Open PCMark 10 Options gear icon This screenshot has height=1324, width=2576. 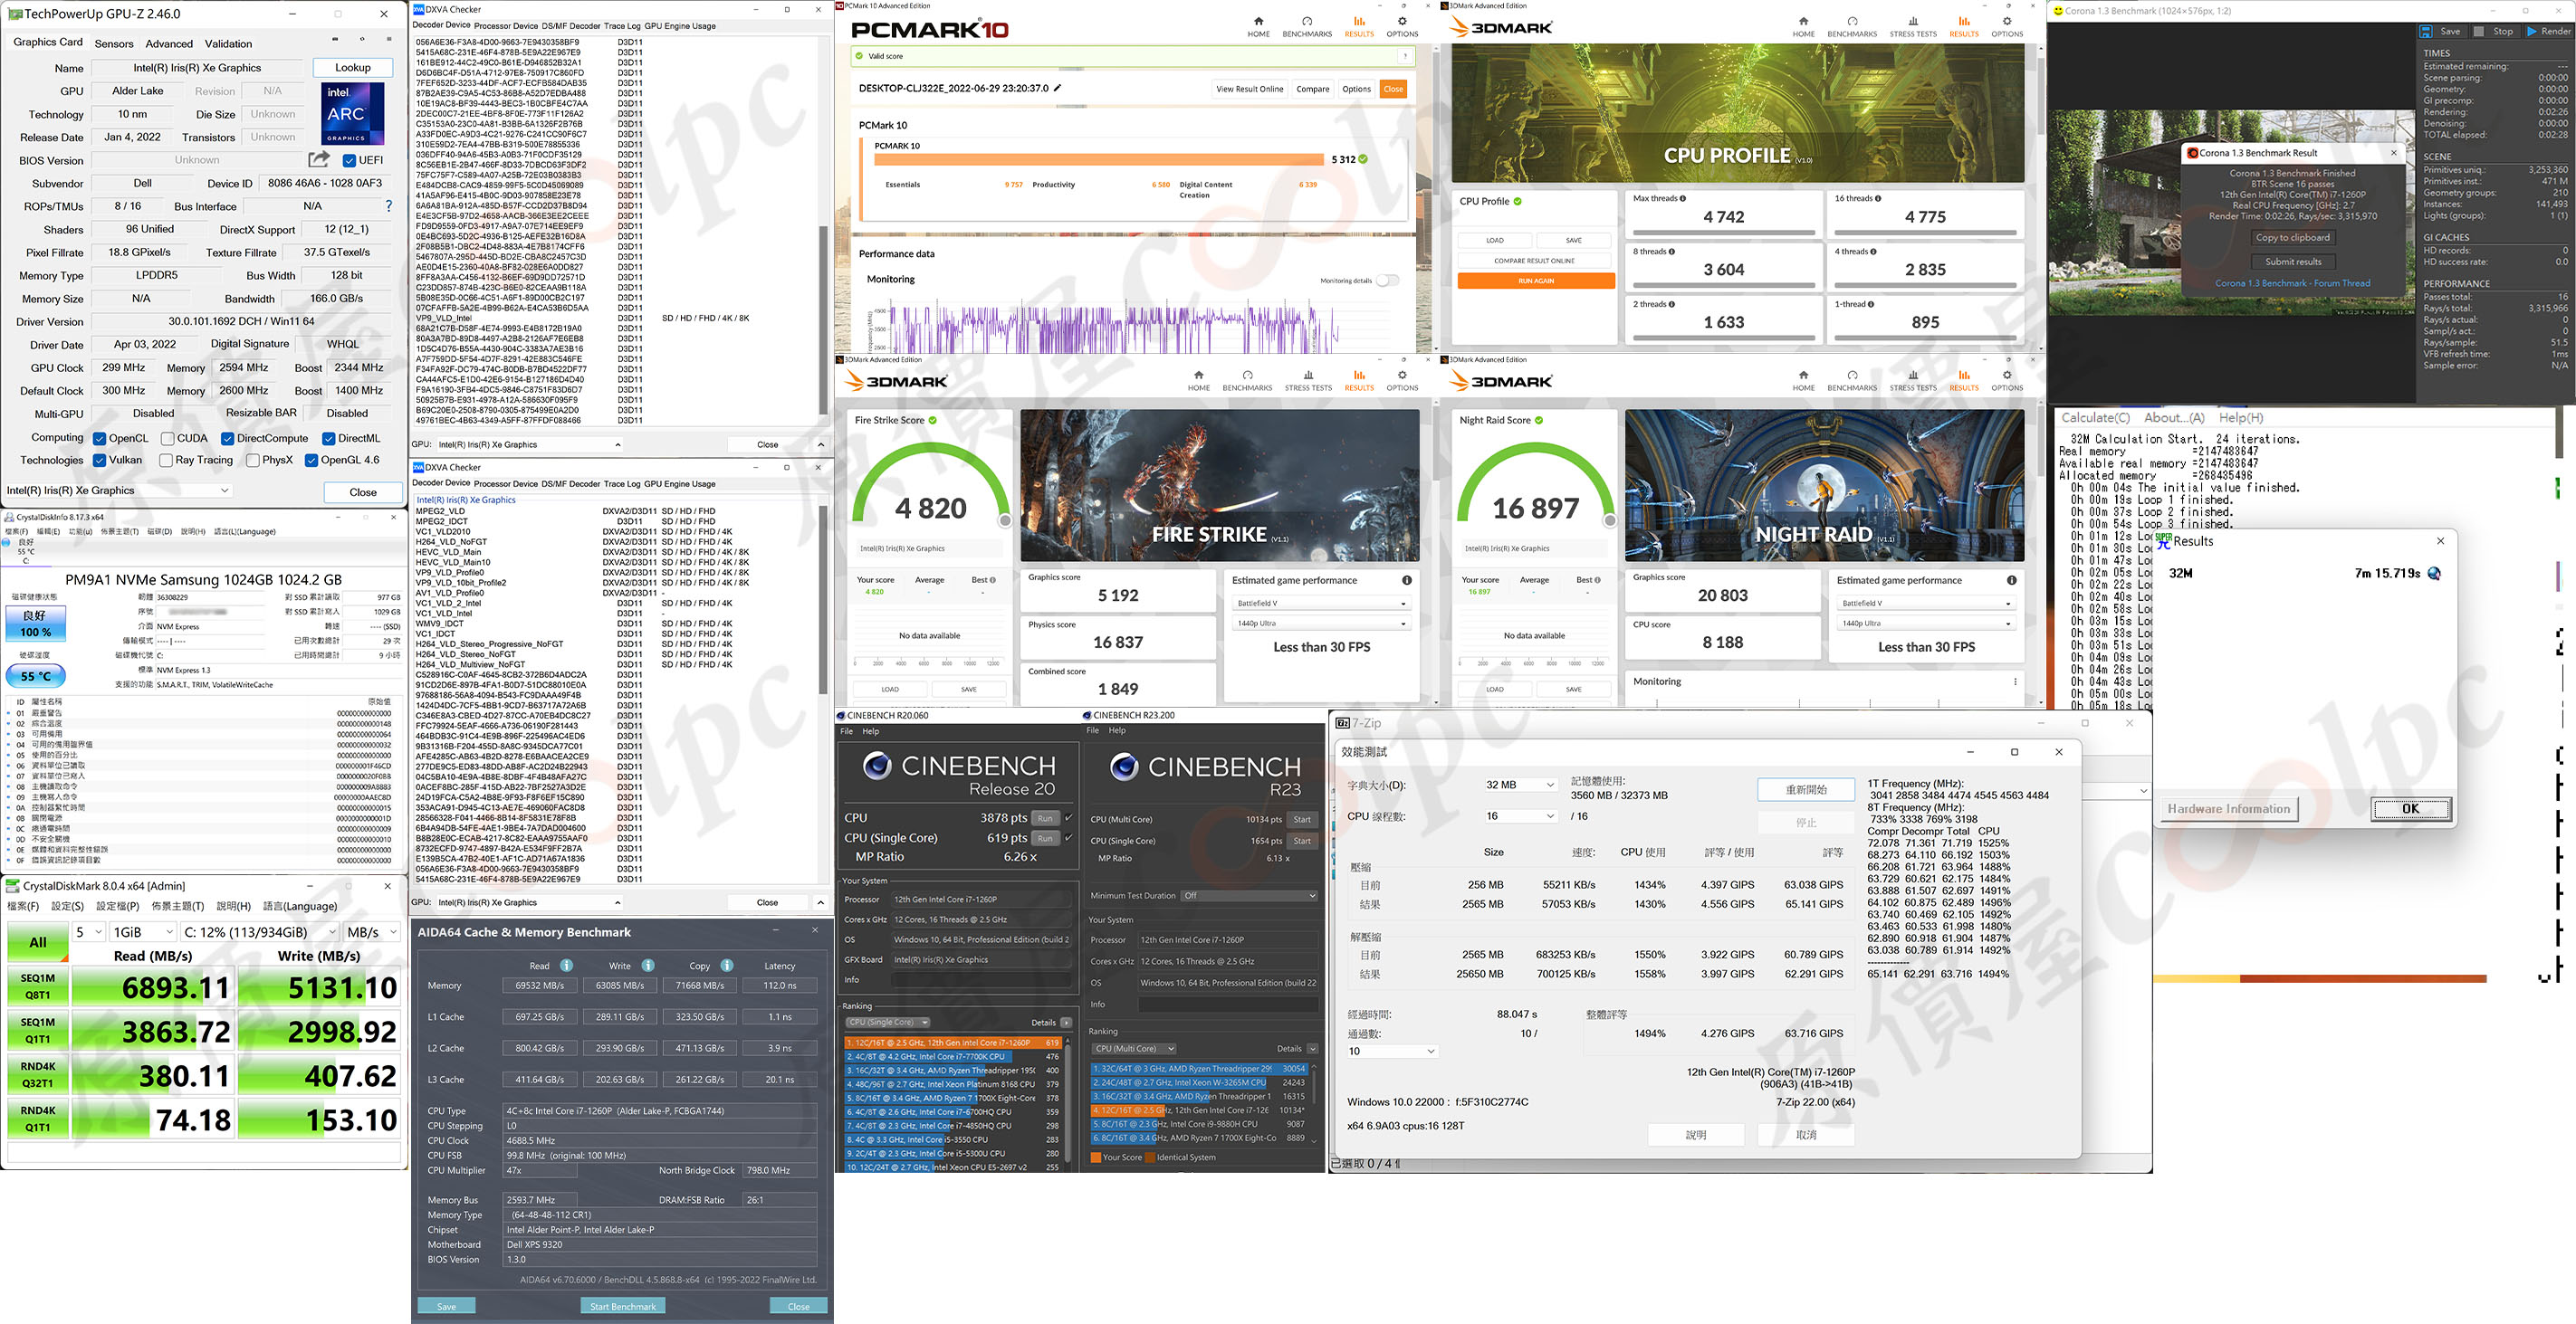pyautogui.click(x=1402, y=21)
